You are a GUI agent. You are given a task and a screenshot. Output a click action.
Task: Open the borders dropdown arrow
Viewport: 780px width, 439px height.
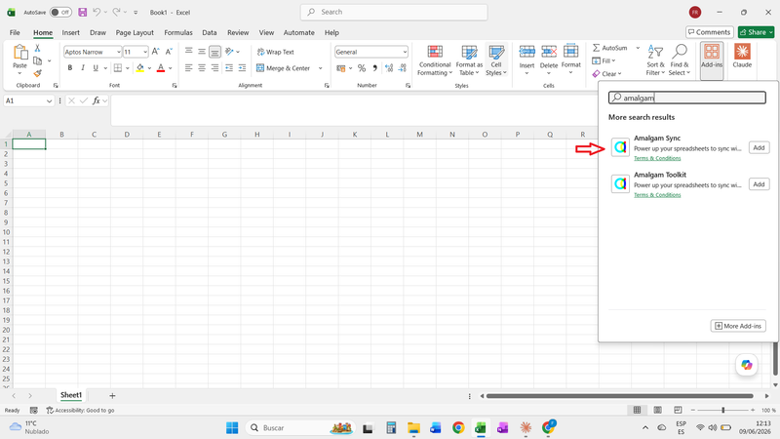point(128,68)
